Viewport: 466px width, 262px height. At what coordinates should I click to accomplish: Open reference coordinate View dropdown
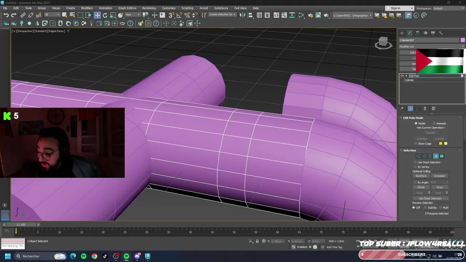pos(133,15)
